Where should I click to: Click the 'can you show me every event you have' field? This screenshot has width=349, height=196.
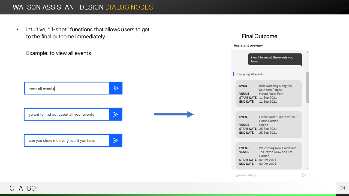tap(67, 140)
